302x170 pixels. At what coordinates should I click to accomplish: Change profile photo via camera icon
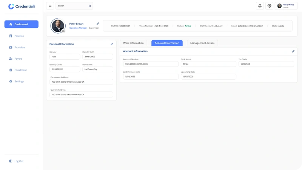coord(63,31)
